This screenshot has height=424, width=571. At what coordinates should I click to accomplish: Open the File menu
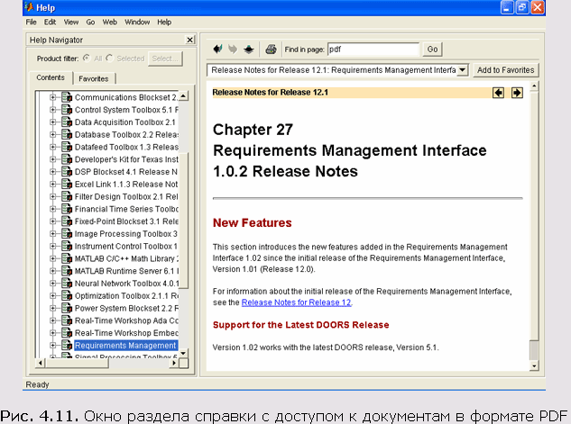coord(31,23)
